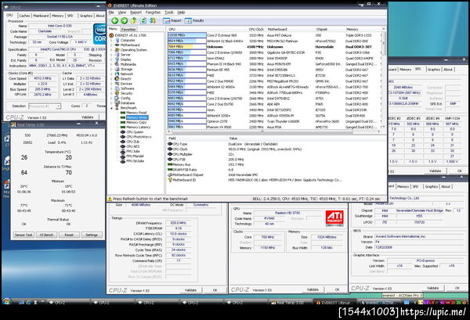Collapse the Benchmark node in EVEREST tree
The image size is (470, 320).
pos(112,108)
